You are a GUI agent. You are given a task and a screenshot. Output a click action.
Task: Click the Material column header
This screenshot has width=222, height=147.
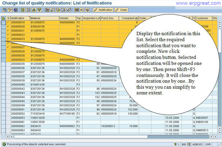(45, 18)
